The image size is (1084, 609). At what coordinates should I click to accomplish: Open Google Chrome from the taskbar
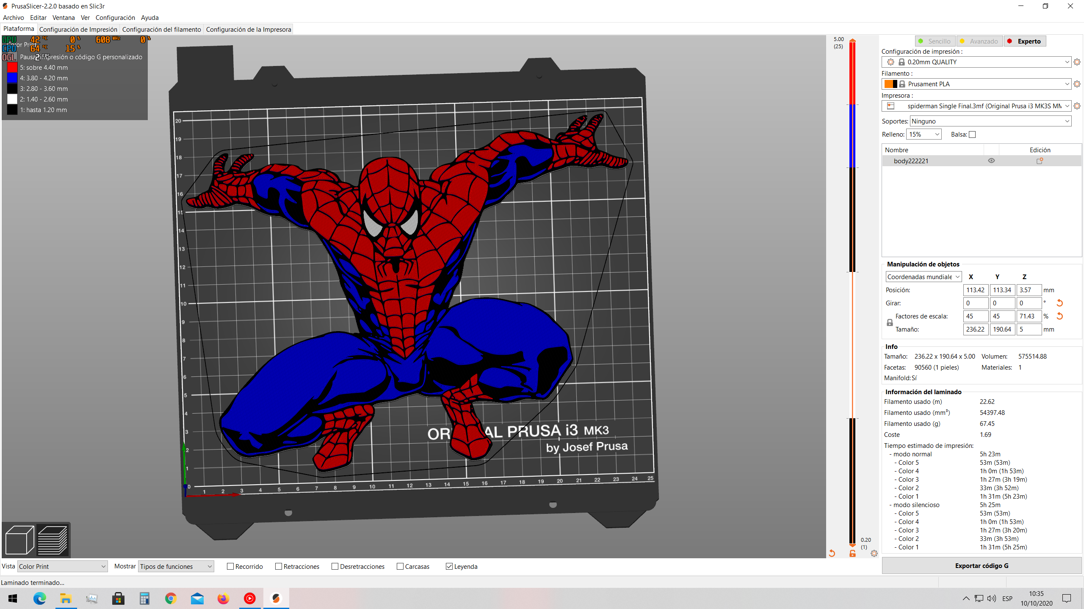click(x=171, y=598)
